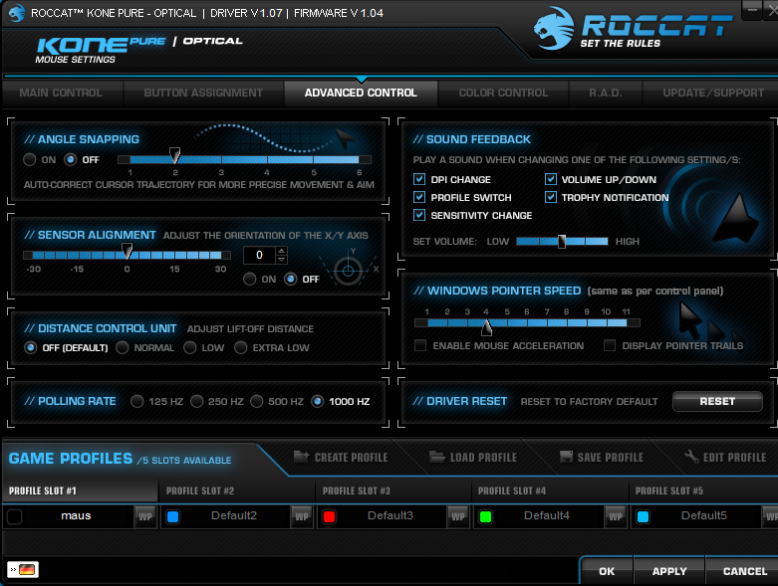
Task: Click the WP icon beside Default2
Action: tap(302, 516)
